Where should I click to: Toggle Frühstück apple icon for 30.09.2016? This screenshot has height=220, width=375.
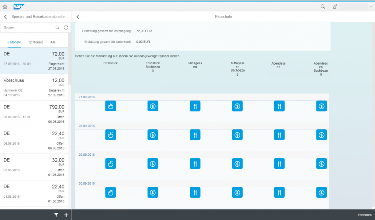coord(111,192)
